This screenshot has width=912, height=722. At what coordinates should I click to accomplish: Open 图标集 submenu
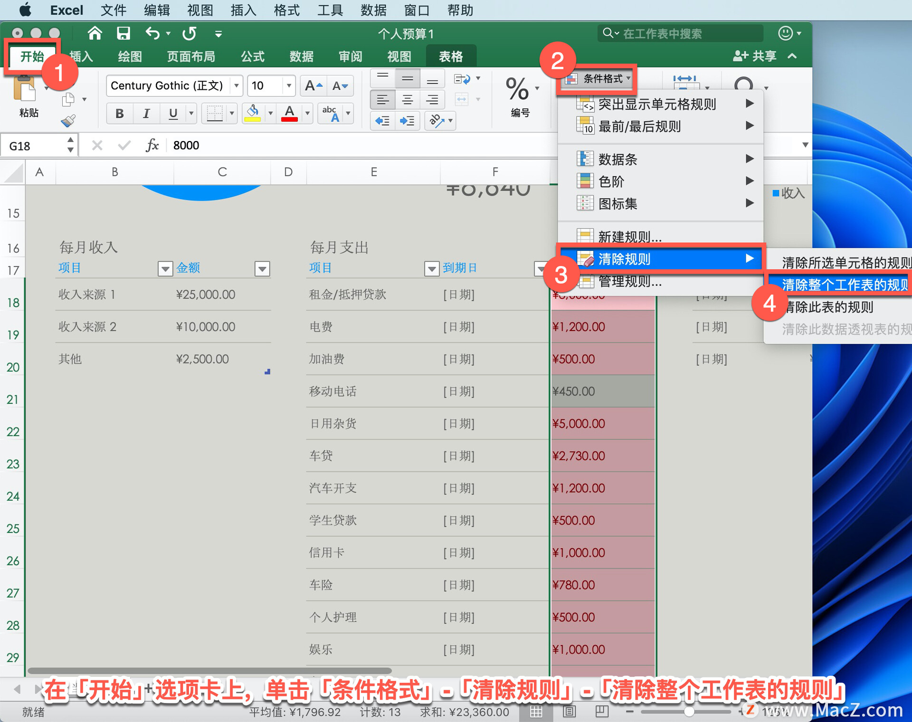tap(661, 203)
